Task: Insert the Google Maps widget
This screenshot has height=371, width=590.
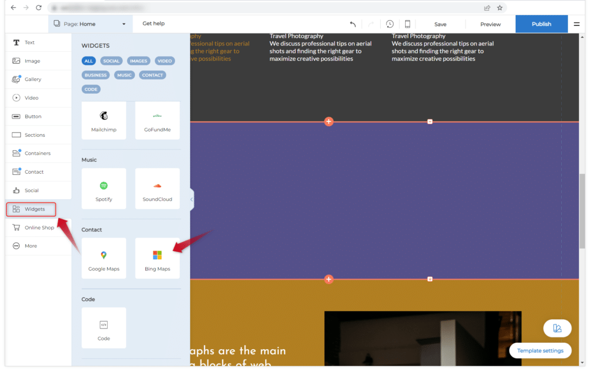Action: (x=104, y=258)
